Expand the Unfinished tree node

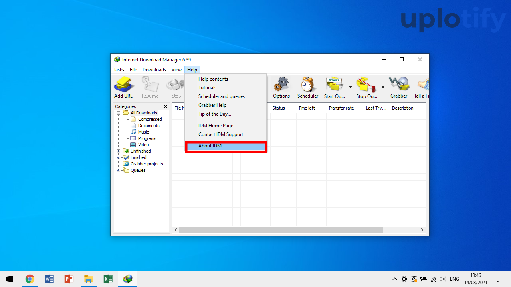pyautogui.click(x=118, y=151)
